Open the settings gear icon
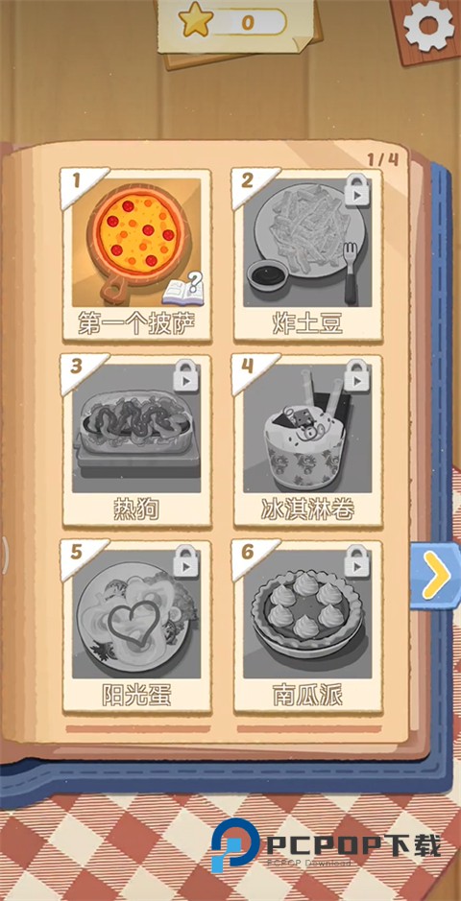 (x=428, y=26)
